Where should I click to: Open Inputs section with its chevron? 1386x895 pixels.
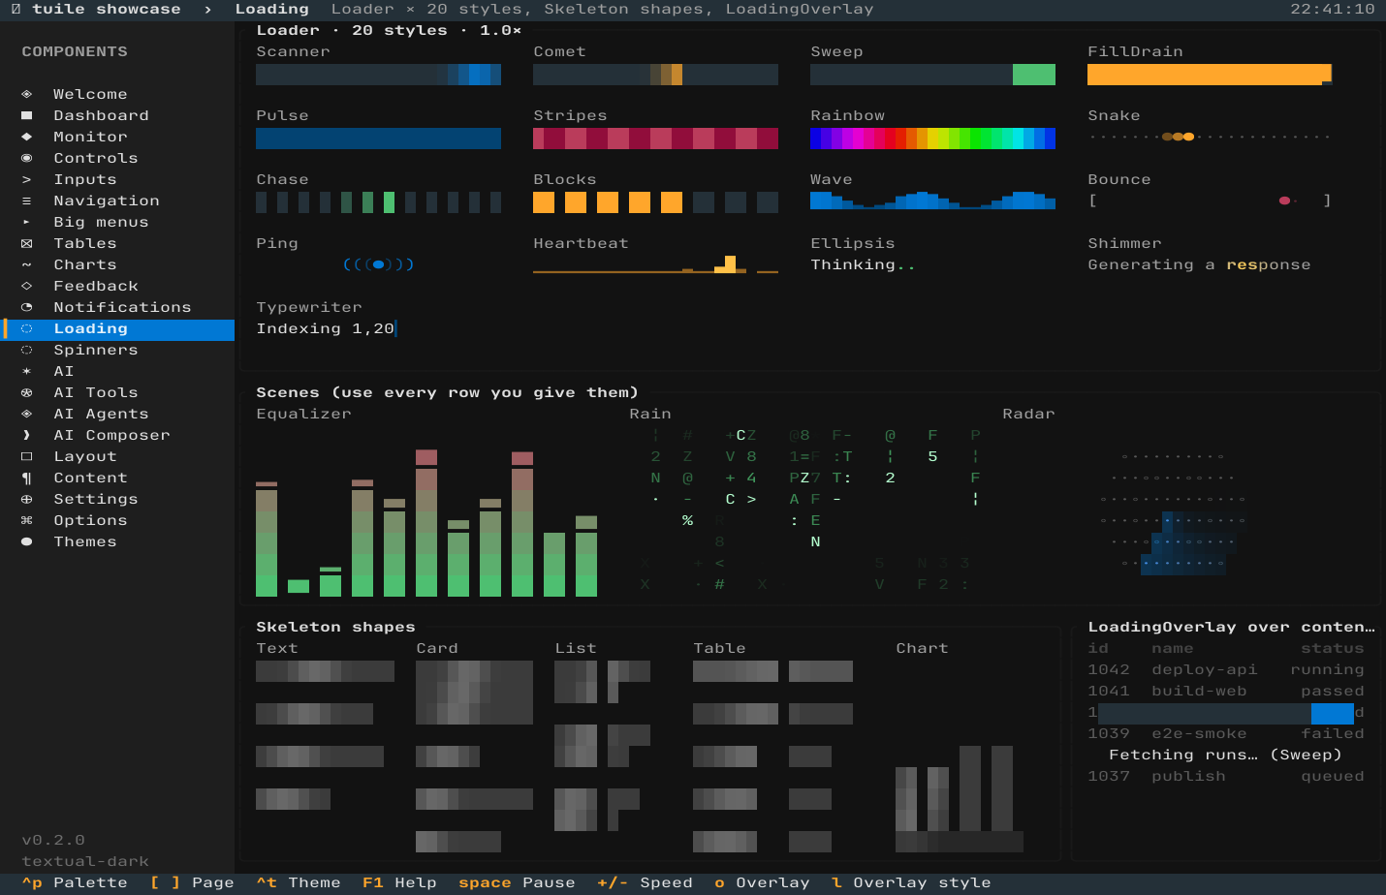pos(26,179)
